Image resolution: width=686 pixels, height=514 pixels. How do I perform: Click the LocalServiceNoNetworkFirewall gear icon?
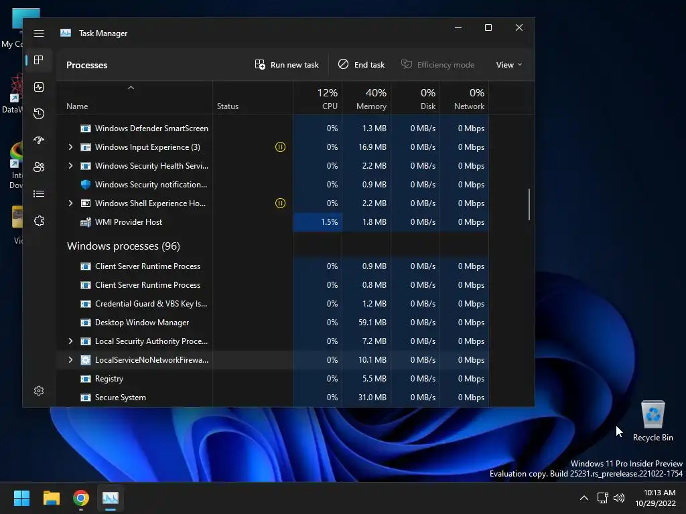86,359
